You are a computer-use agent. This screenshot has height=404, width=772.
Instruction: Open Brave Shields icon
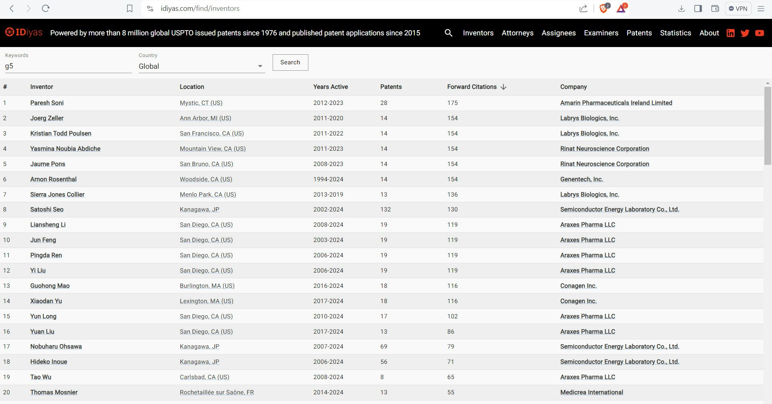point(604,8)
